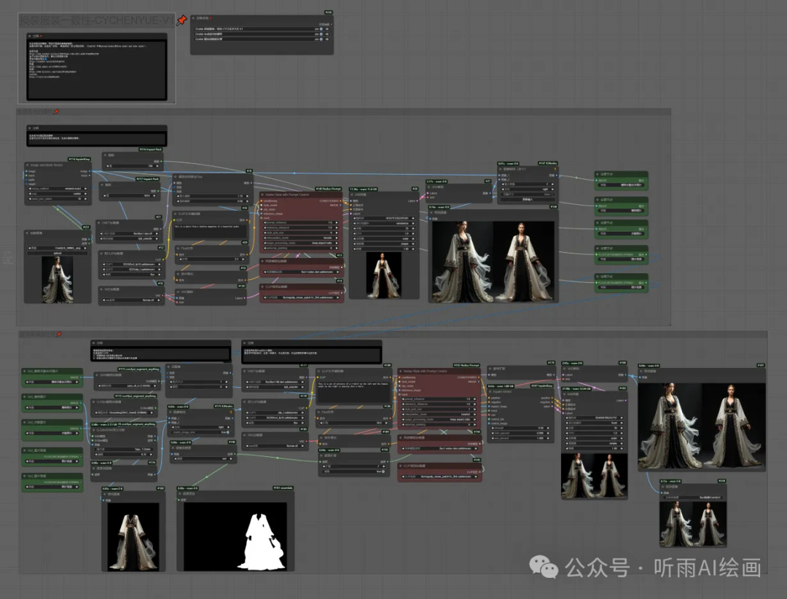Click the red pin beside the CYCHENYUE-V1 group title

coord(181,20)
